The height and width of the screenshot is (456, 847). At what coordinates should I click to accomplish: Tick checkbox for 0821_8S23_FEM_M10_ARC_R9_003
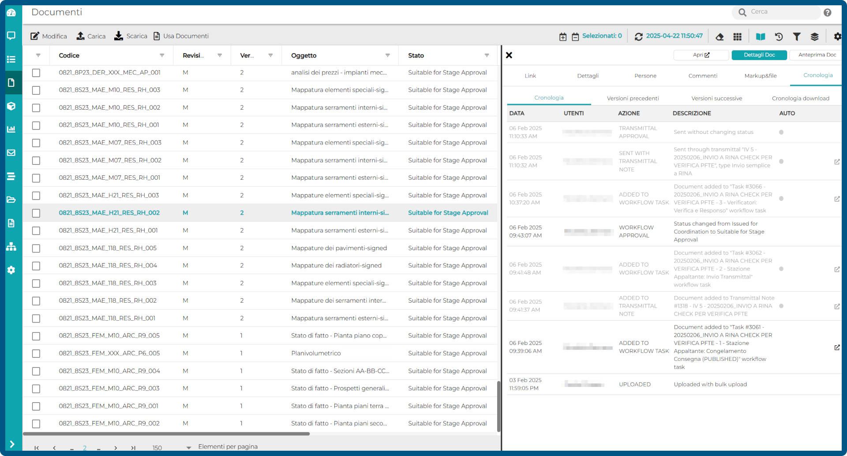(36, 389)
